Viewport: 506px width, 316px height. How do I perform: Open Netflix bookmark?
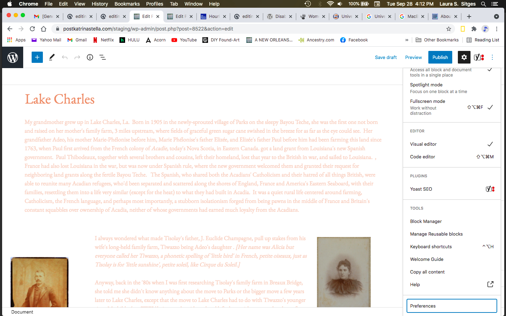coord(103,40)
